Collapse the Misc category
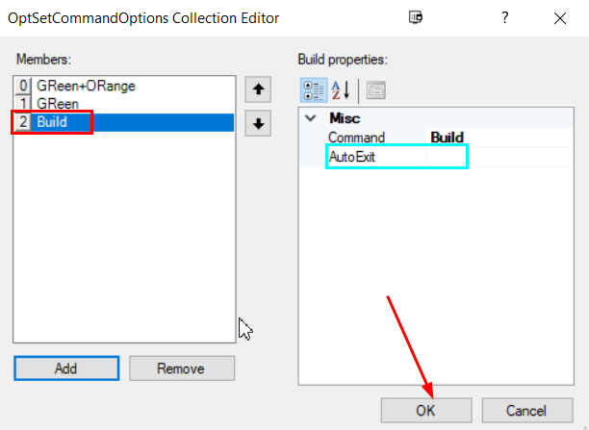The width and height of the screenshot is (589, 430). tap(310, 118)
